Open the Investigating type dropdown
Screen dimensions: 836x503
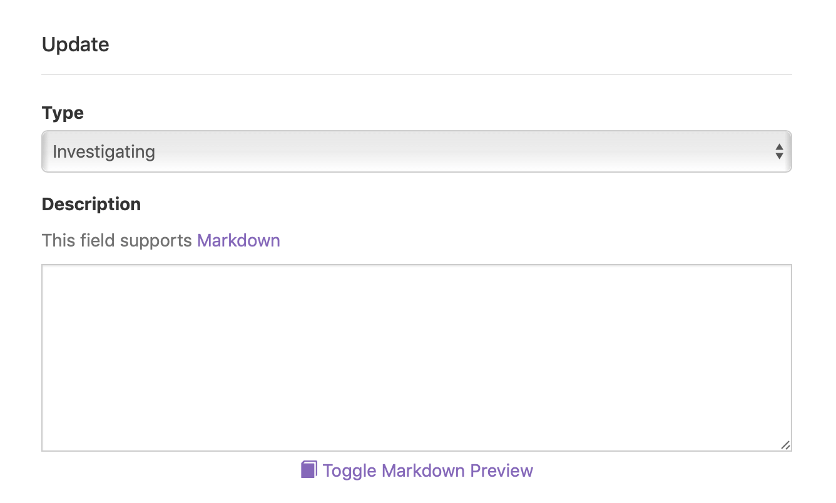pyautogui.click(x=417, y=151)
